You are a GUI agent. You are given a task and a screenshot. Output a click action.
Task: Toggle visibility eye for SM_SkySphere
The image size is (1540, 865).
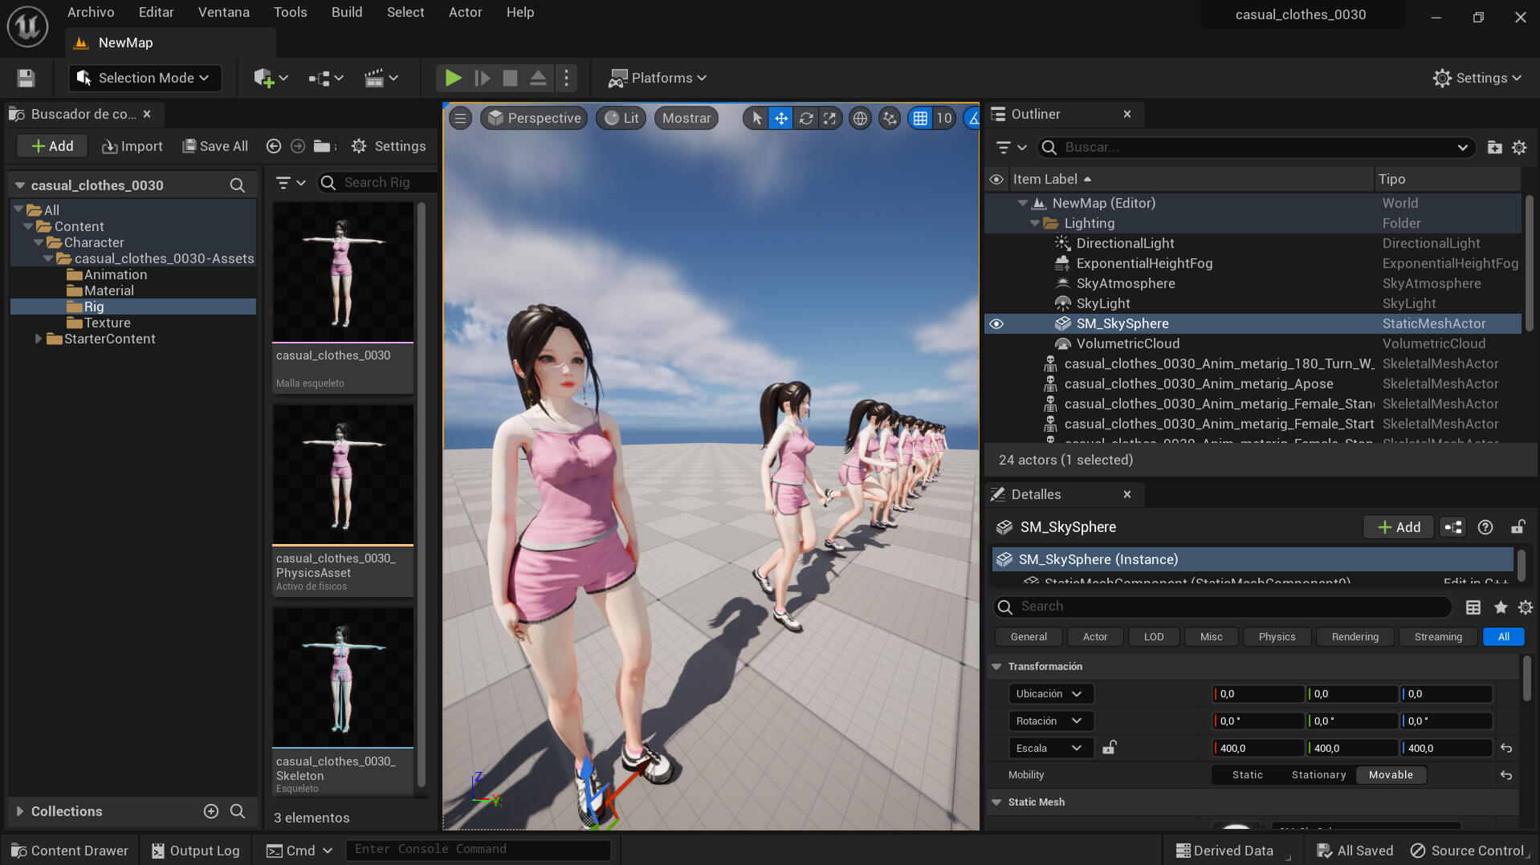996,324
